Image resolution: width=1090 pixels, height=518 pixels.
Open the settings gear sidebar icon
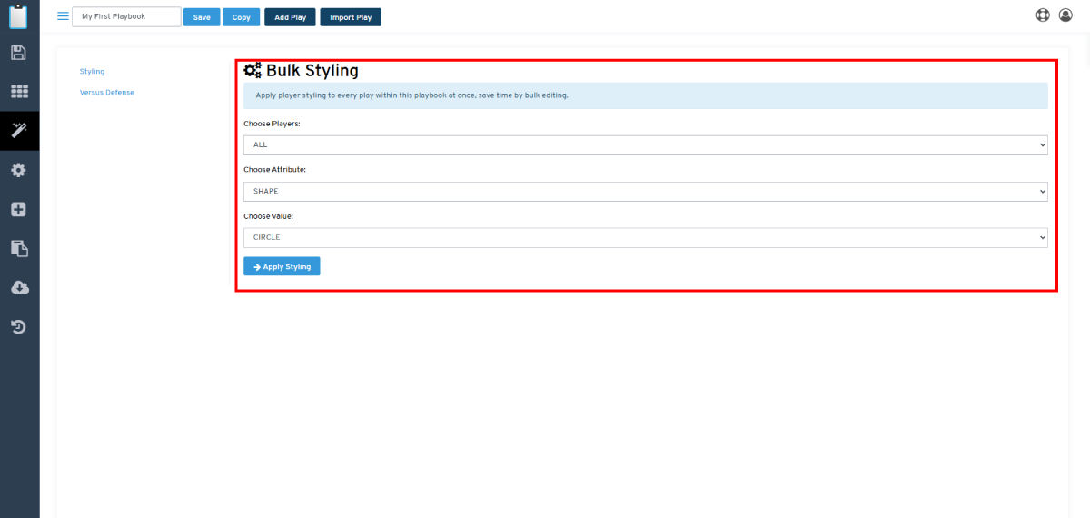pyautogui.click(x=18, y=170)
